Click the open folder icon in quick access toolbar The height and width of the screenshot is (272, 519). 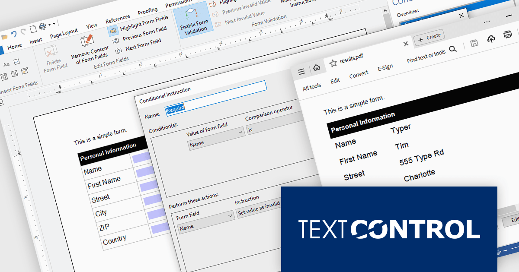tap(4, 37)
